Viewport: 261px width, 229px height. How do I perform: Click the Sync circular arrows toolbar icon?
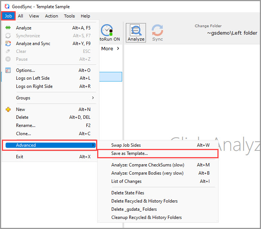157,30
